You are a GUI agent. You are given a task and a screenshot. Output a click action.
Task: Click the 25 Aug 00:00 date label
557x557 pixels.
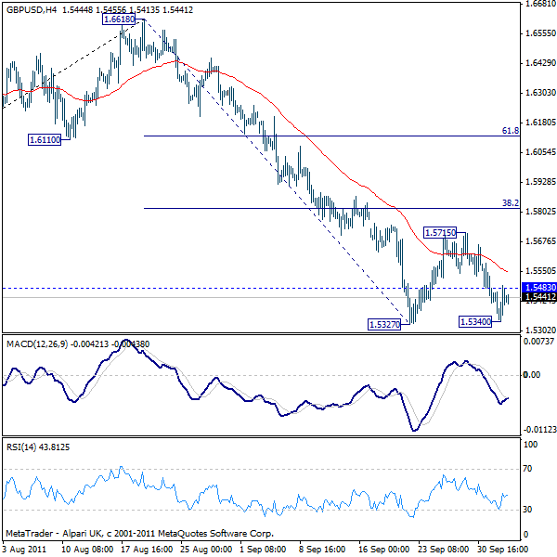(x=206, y=550)
